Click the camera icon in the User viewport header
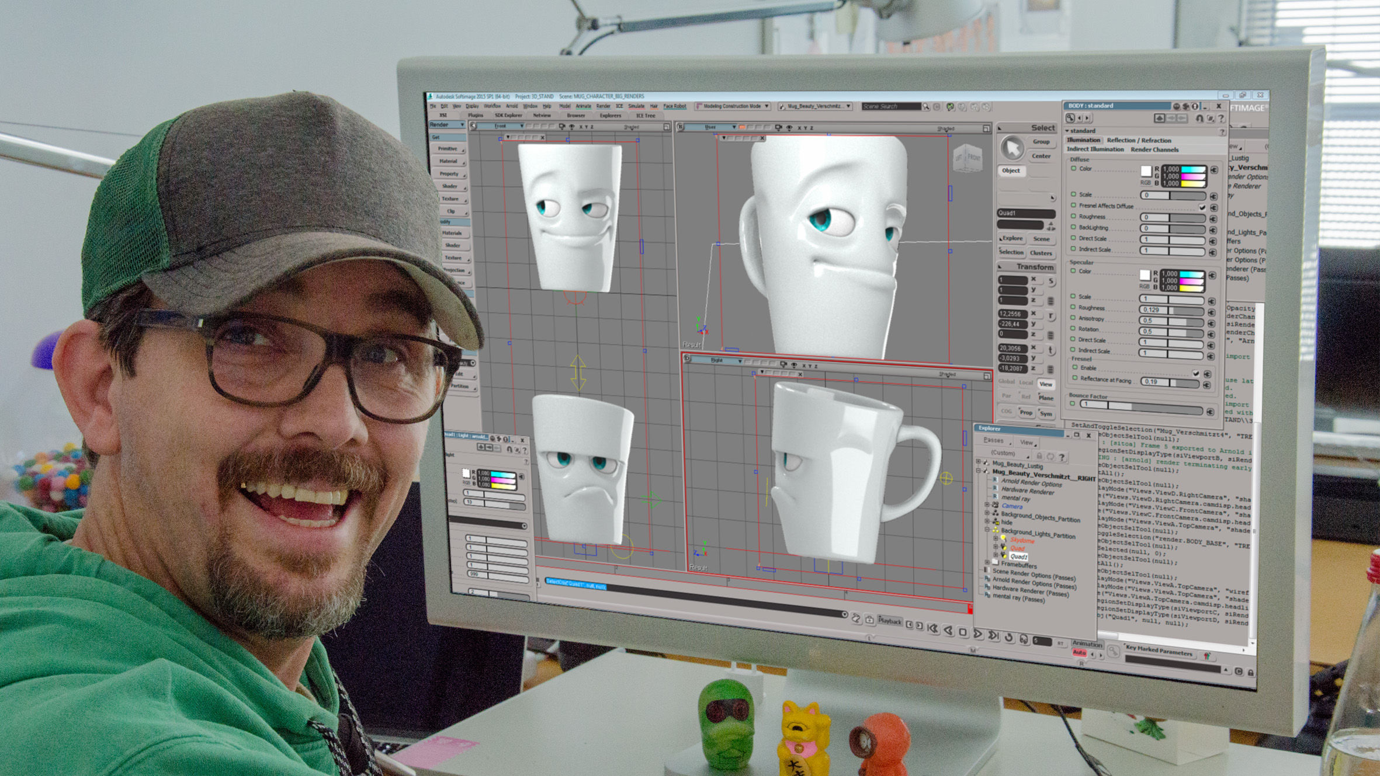The height and width of the screenshot is (776, 1380). click(779, 127)
